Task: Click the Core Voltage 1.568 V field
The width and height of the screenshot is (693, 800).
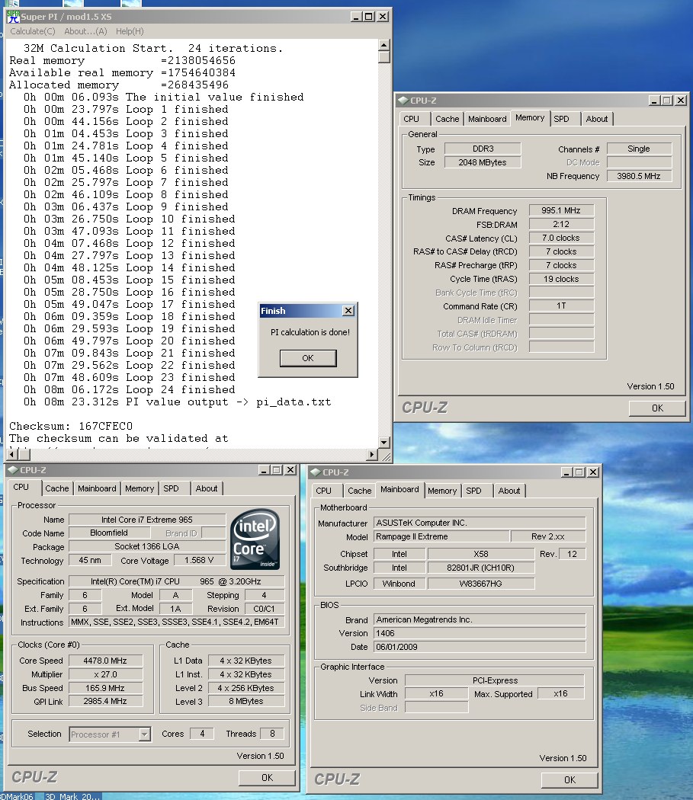Action: click(x=199, y=560)
